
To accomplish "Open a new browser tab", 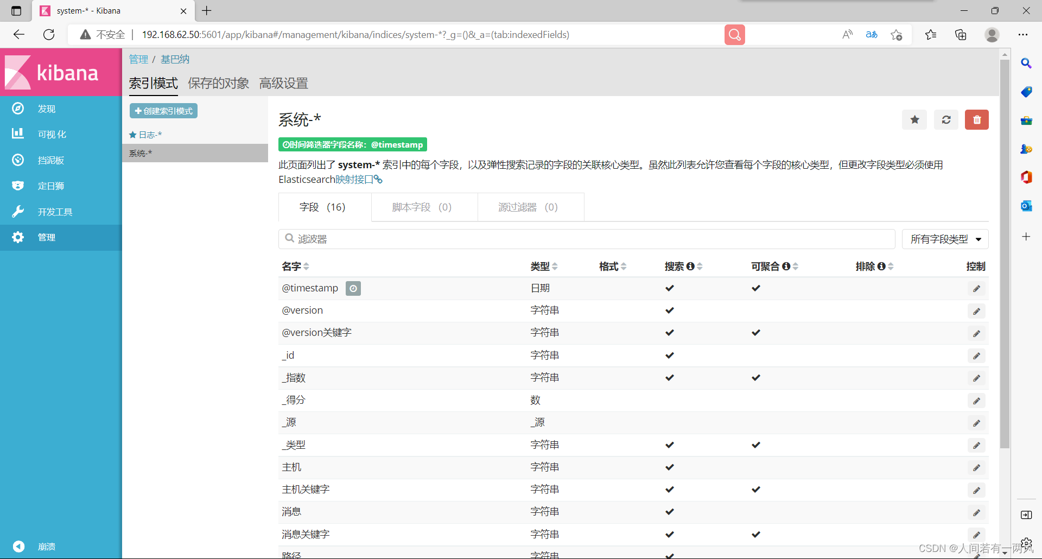I will coord(207,10).
